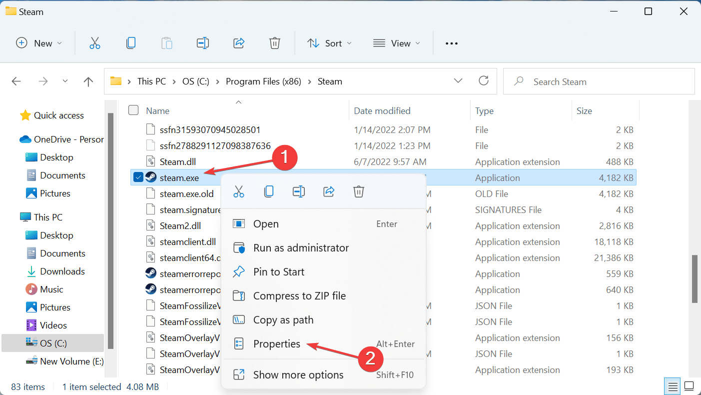This screenshot has width=701, height=395.
Task: Click the Cut icon in the toolbar
Action: pos(95,43)
